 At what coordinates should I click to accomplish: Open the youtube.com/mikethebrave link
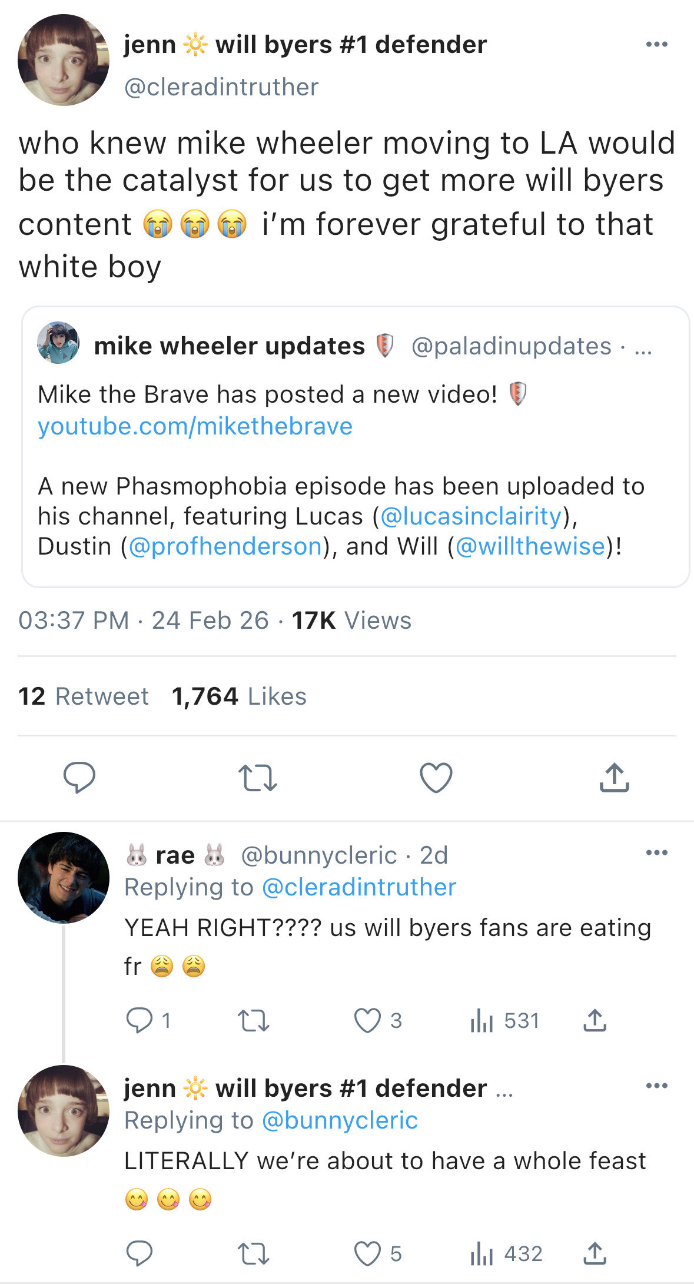tap(195, 426)
